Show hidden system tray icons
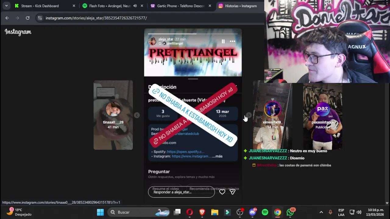Viewport: 390px width, 219px height. [321, 212]
